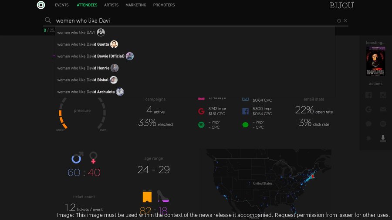Click the download arrow icon in actions
The height and width of the screenshot is (220, 392).
(383, 138)
